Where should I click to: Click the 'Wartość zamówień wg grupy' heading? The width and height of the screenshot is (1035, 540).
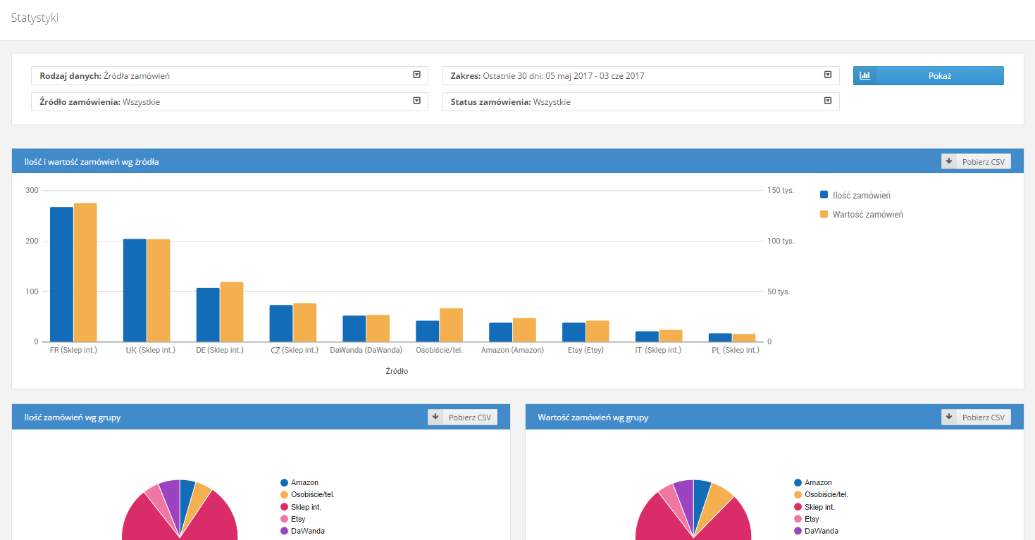pos(593,417)
